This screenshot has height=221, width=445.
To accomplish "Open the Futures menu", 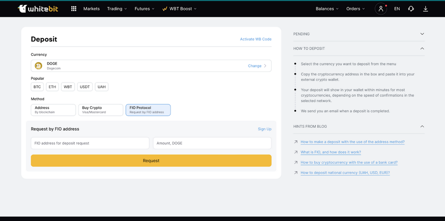I will click(x=144, y=9).
